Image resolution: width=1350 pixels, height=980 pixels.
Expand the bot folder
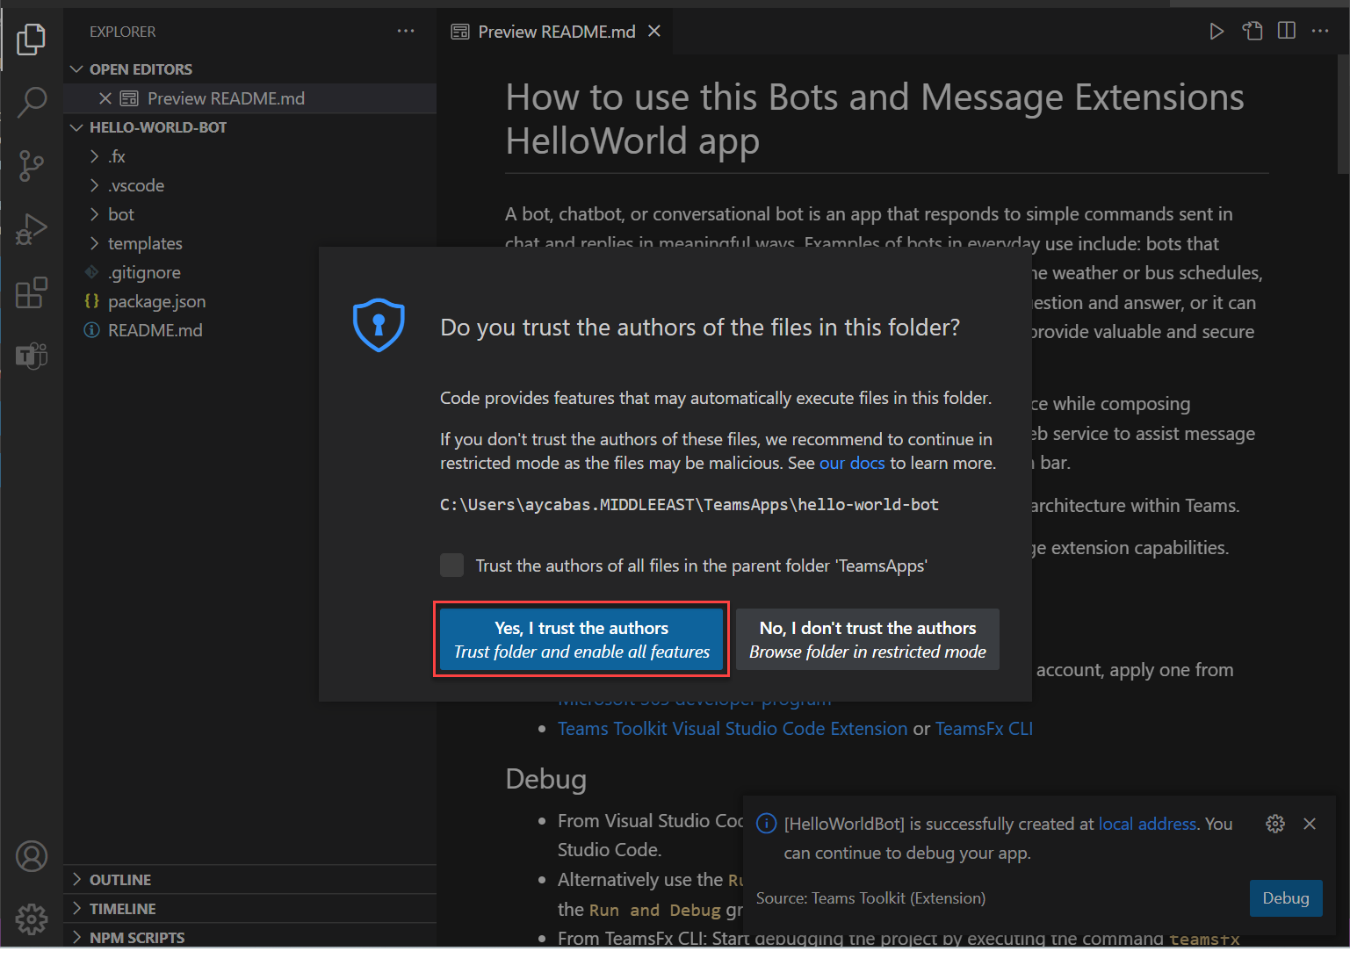pos(249,214)
